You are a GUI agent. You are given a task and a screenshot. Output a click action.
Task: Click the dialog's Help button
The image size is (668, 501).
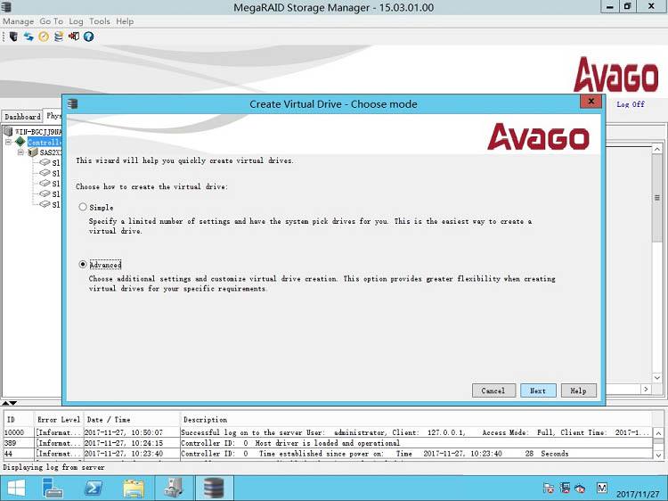(x=579, y=390)
